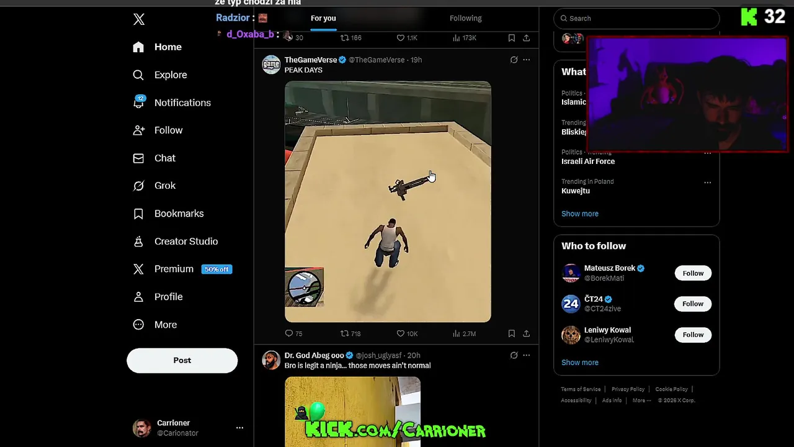The image size is (794, 447).
Task: Share the top post in feed
Action: [x=526, y=38]
